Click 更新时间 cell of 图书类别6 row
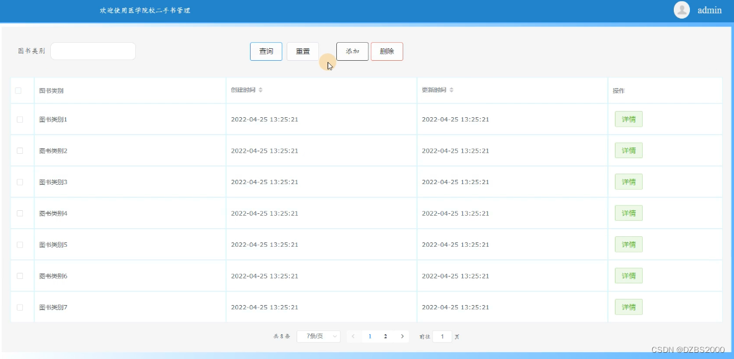This screenshot has height=359, width=734. pos(455,276)
